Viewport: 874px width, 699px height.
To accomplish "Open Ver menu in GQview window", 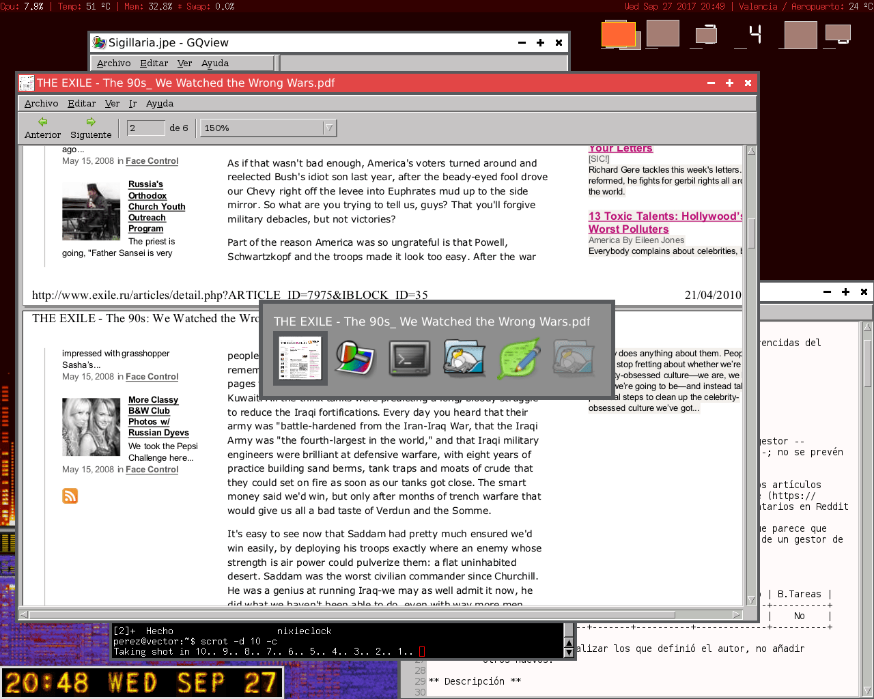I will click(184, 63).
